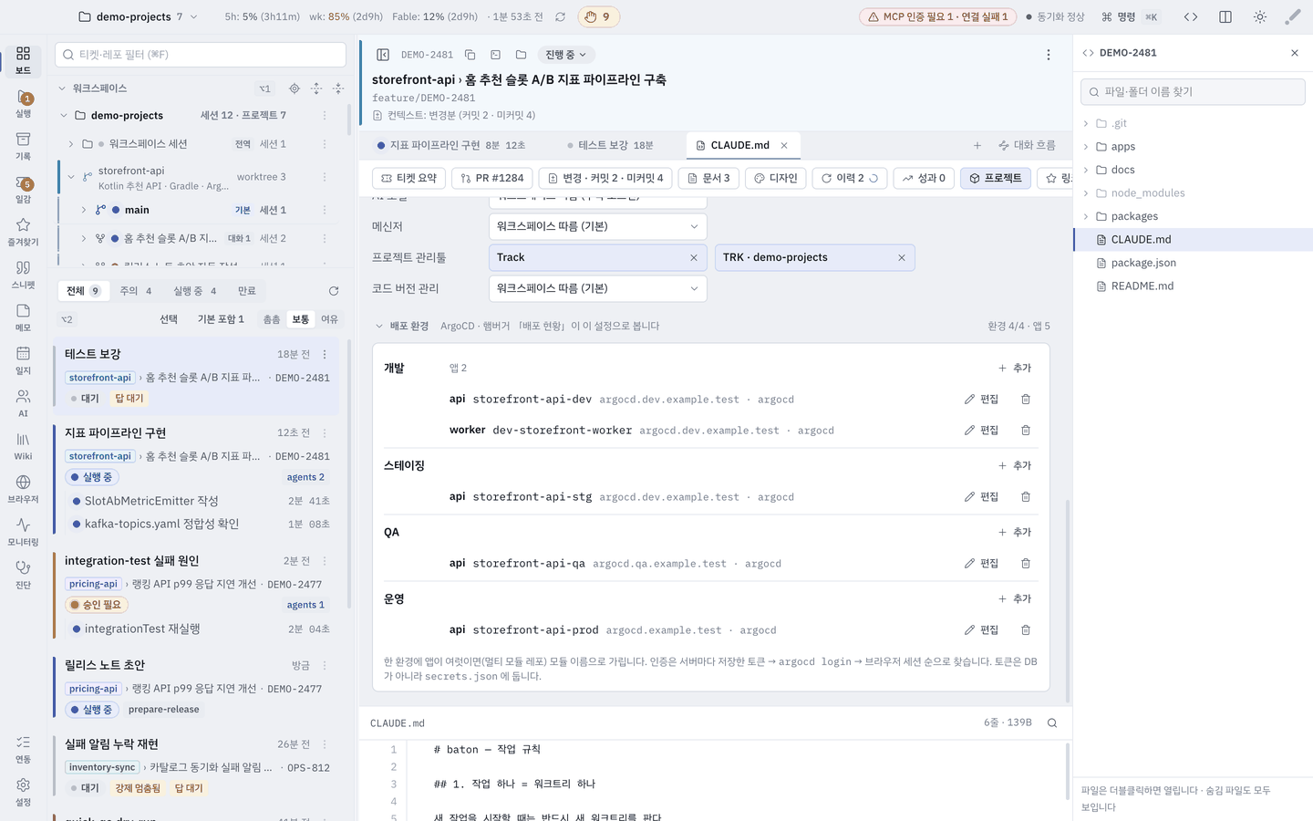
Task: Open the PR #1284 tab button
Action: (x=491, y=178)
